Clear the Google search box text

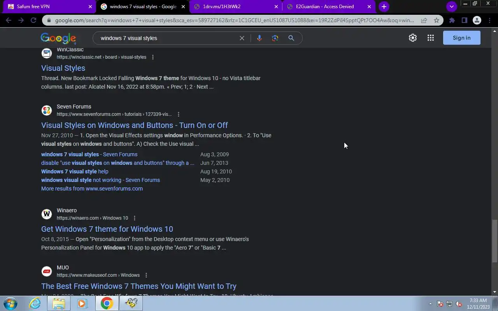242,38
